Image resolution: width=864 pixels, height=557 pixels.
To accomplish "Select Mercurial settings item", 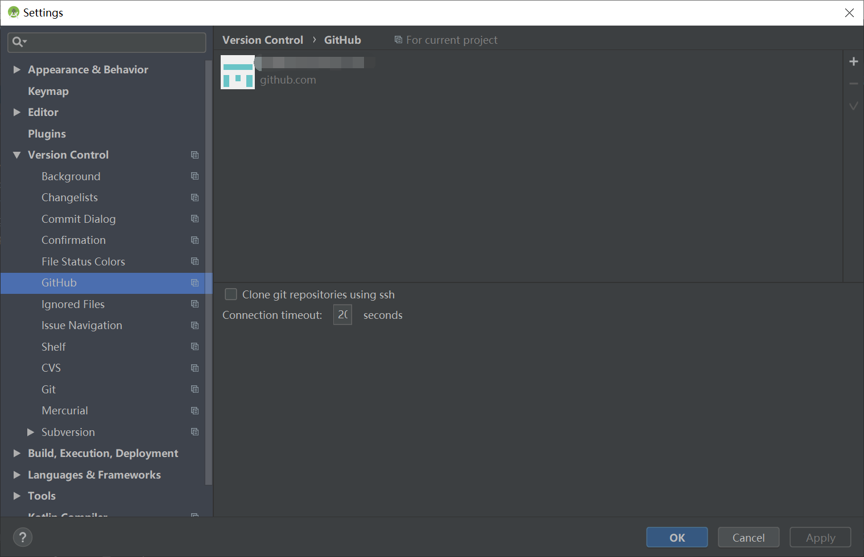I will [65, 411].
